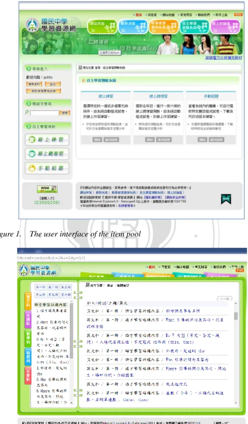Click 操作說明 in the 線上練習 card

point(111,140)
